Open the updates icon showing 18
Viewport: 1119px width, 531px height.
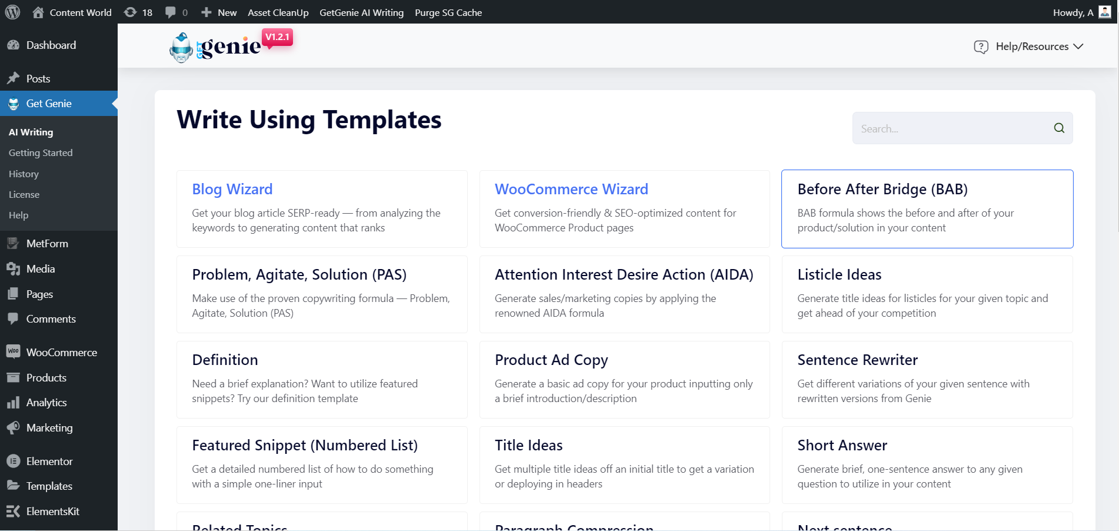tap(131, 12)
